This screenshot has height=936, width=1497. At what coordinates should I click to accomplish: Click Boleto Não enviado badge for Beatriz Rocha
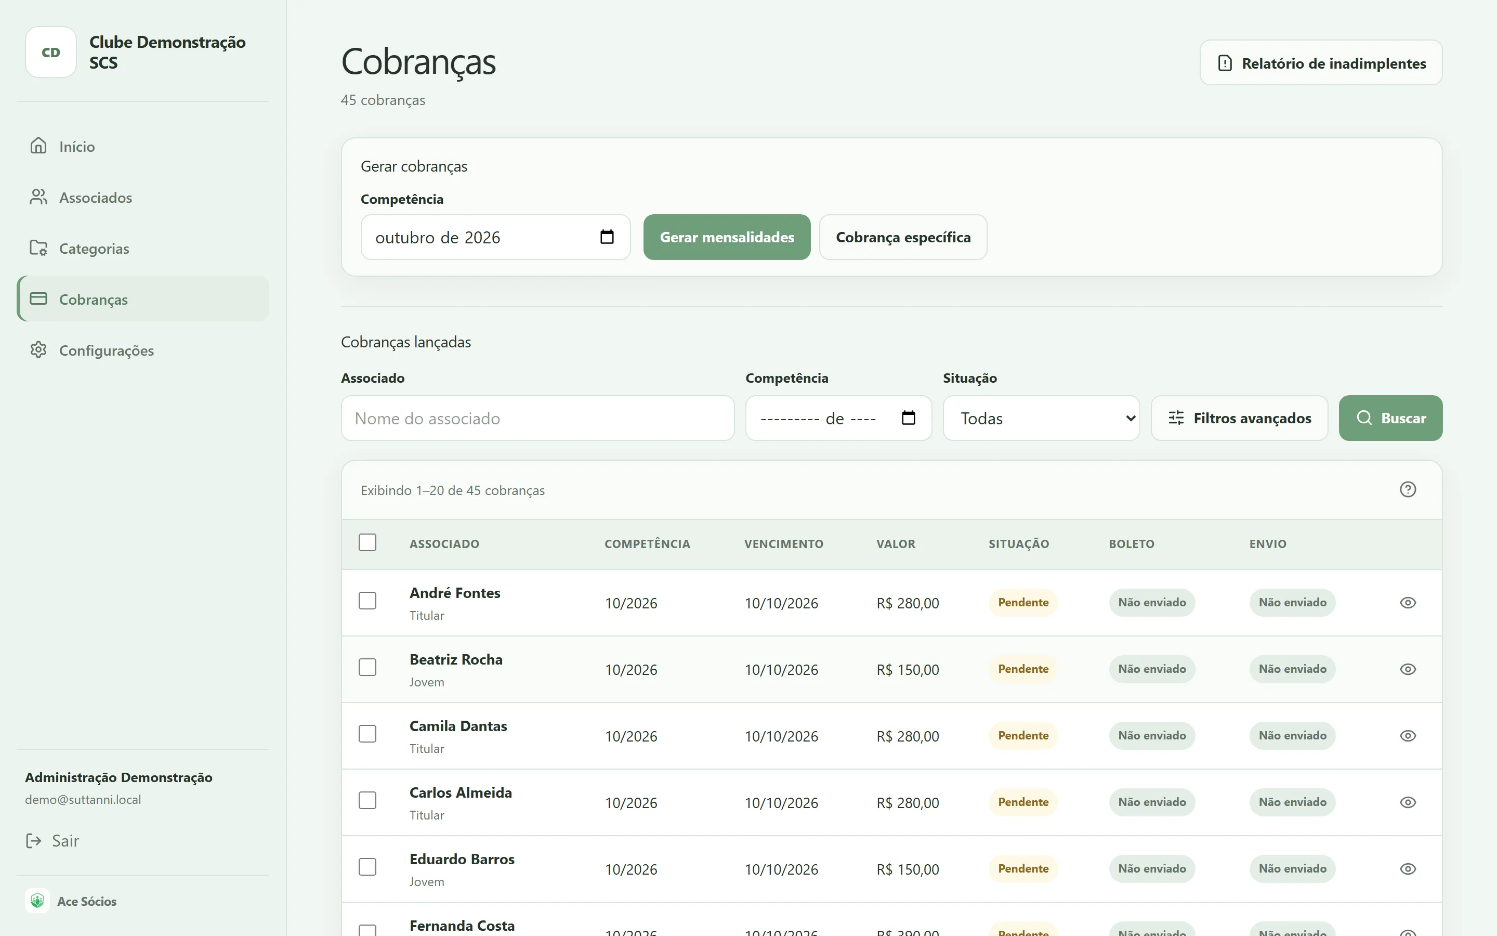[x=1152, y=669]
